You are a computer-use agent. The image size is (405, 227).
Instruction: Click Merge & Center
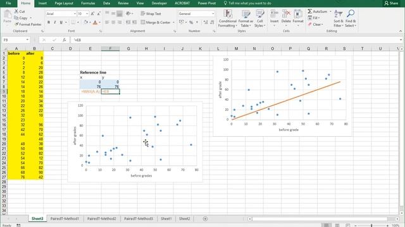tap(156, 23)
